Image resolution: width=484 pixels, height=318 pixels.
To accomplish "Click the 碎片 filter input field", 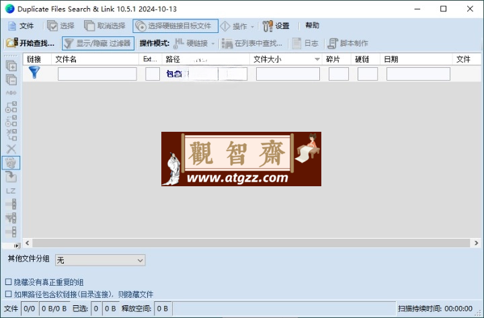I will [339, 74].
